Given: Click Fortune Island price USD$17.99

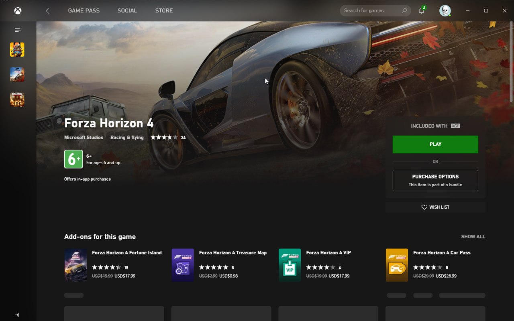Looking at the screenshot, I should click(x=125, y=276).
